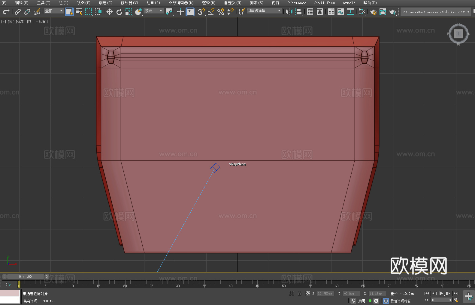Click the ViewCube top face
The image size is (475, 305).
click(x=458, y=34)
